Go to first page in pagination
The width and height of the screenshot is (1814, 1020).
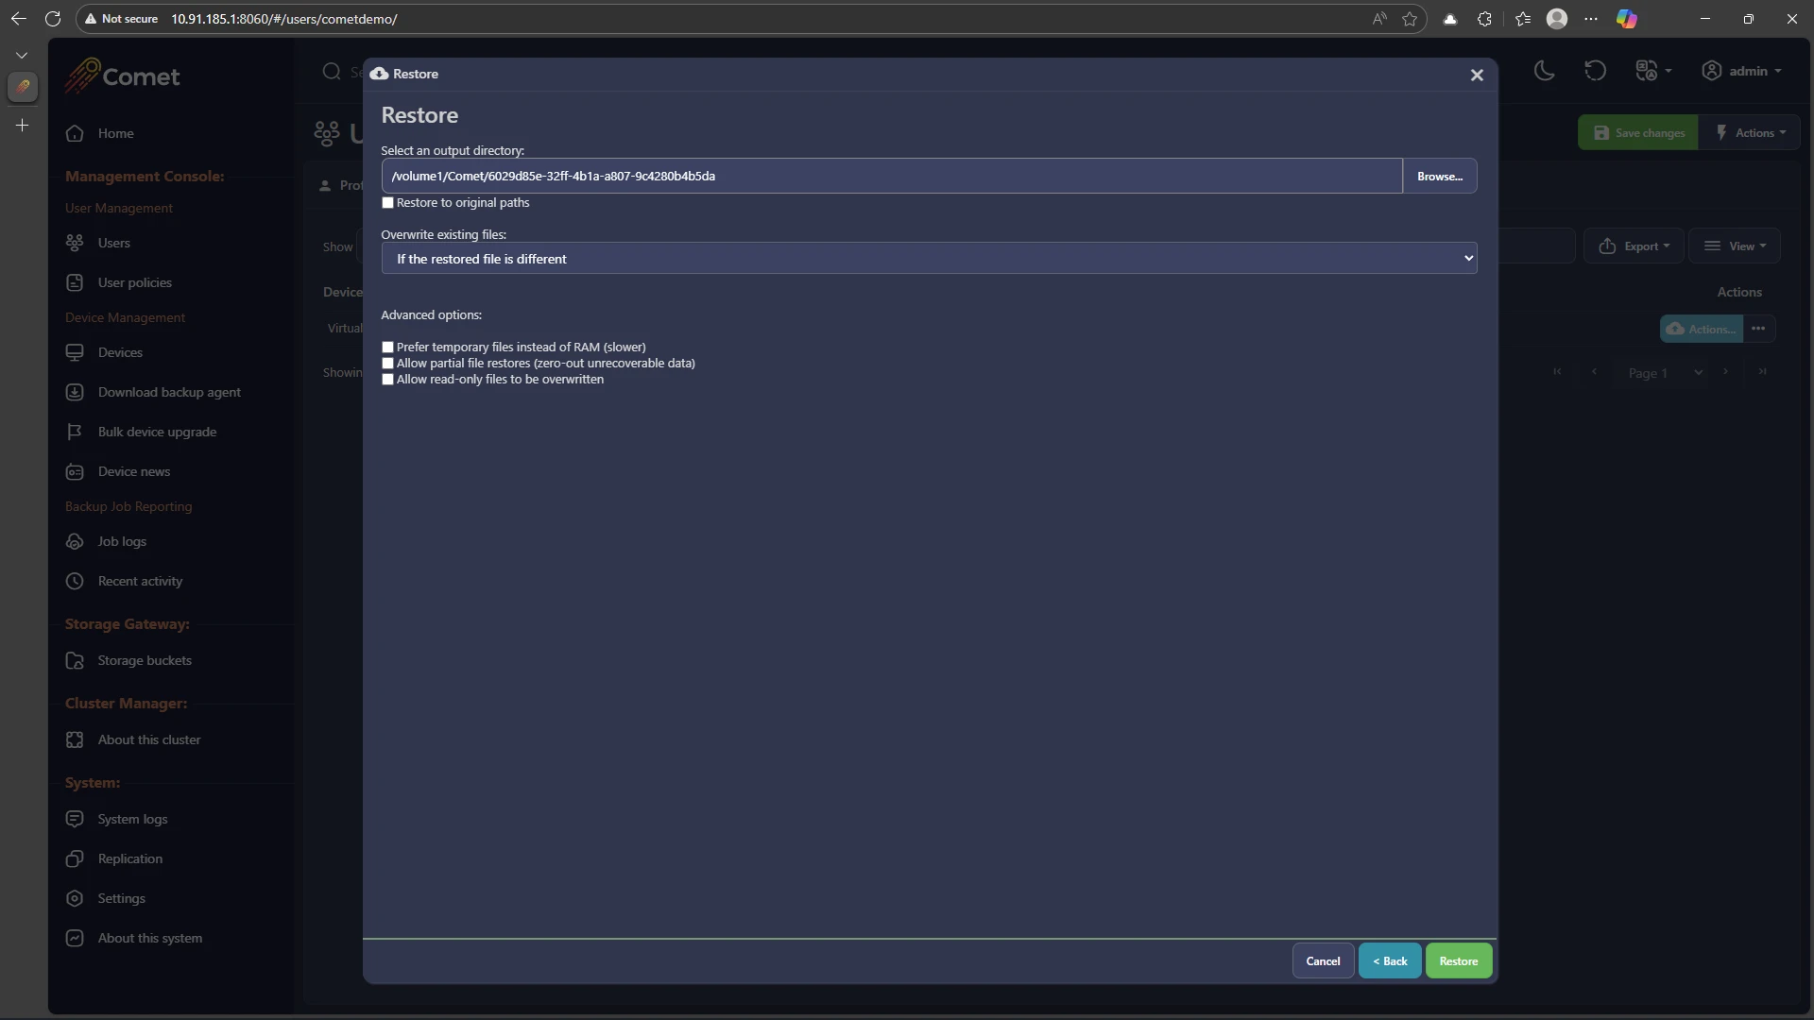[1557, 372]
